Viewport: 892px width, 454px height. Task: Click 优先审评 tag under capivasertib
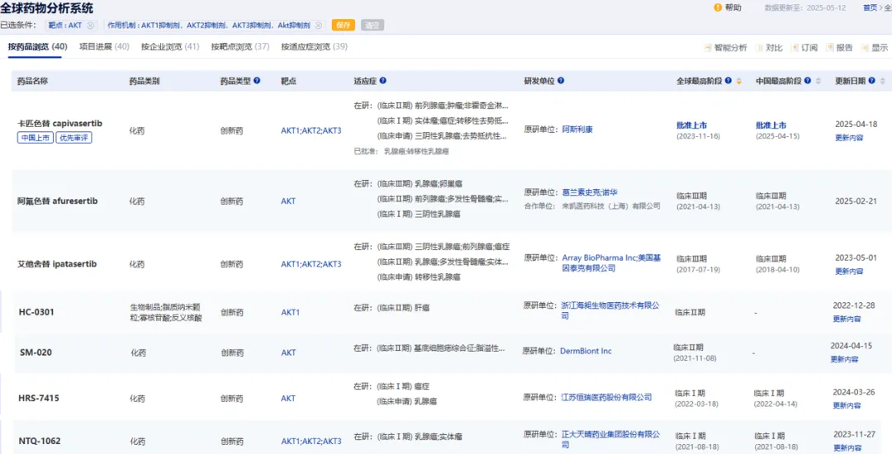(74, 138)
